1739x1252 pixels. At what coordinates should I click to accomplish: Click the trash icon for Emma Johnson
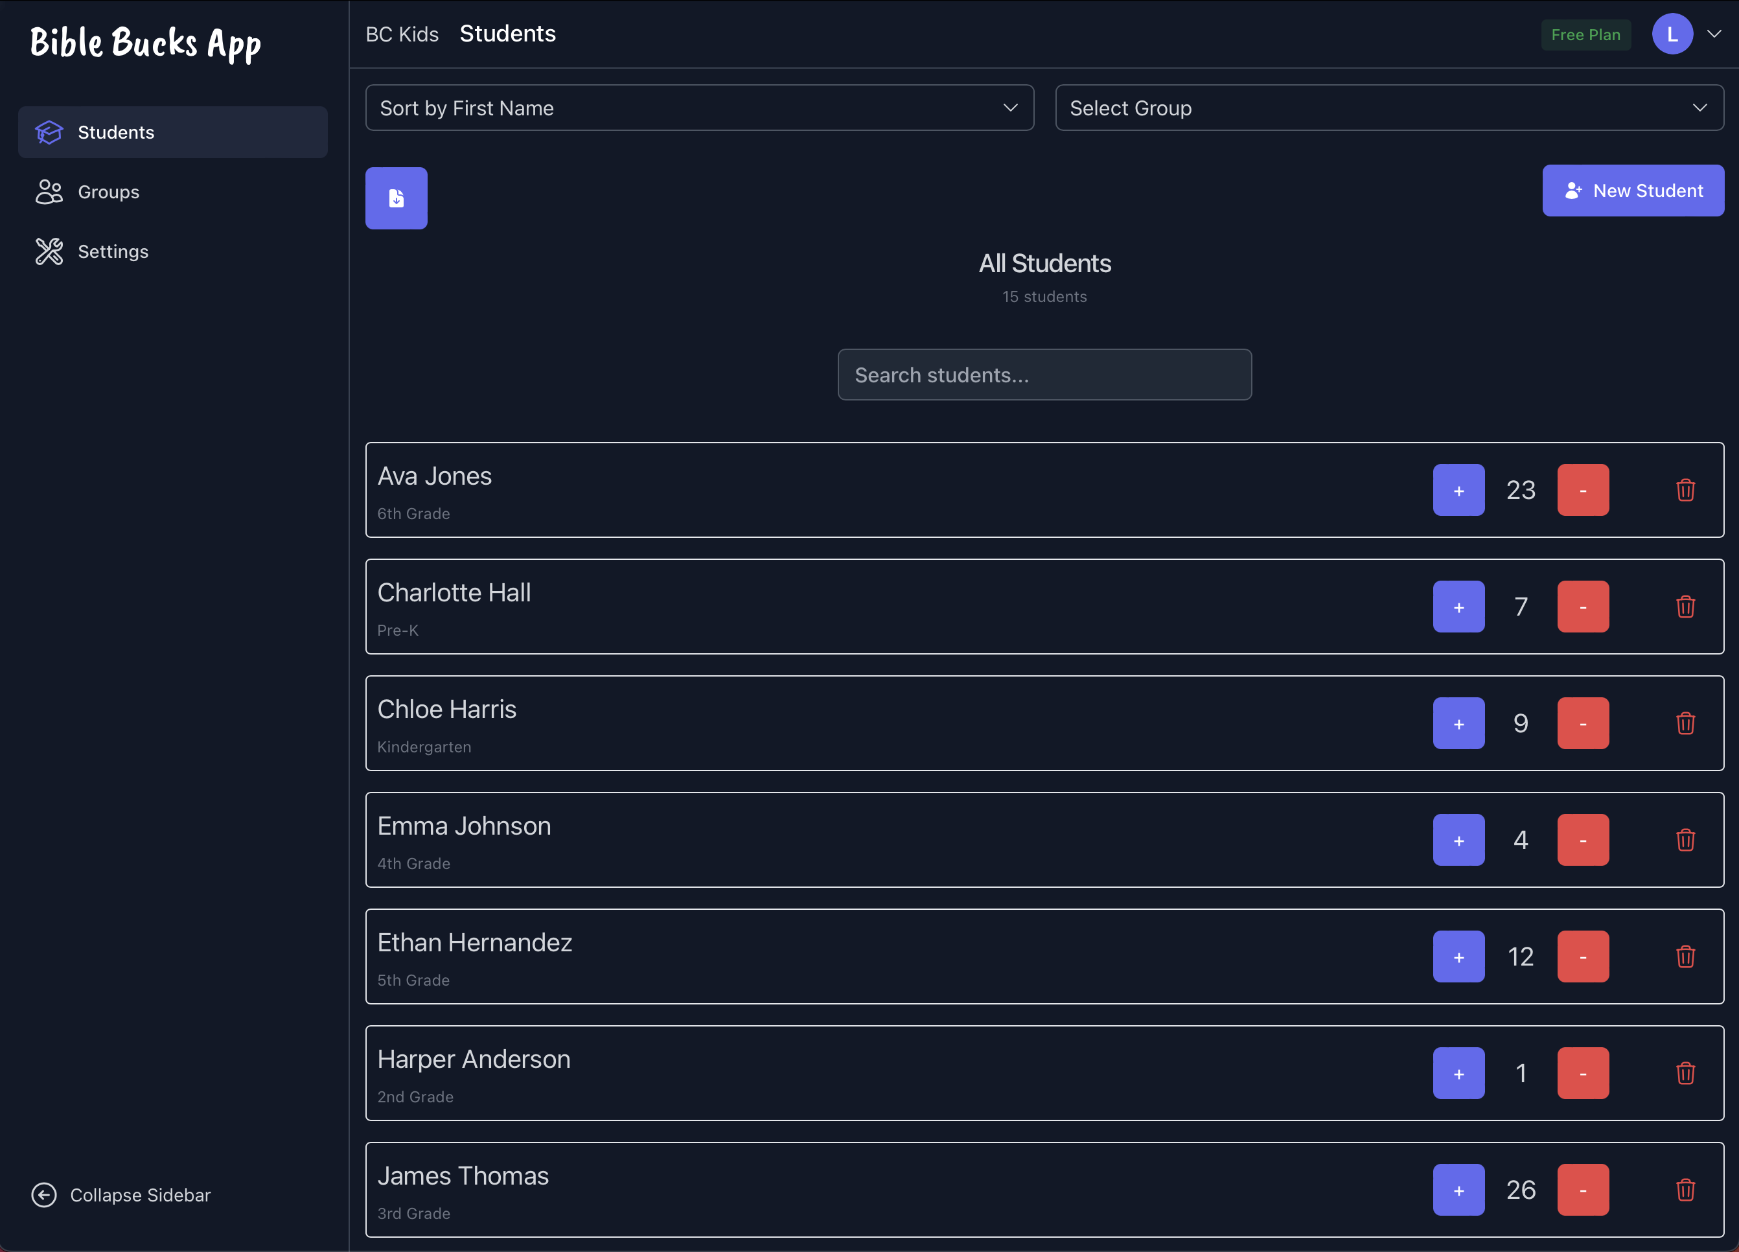tap(1686, 839)
